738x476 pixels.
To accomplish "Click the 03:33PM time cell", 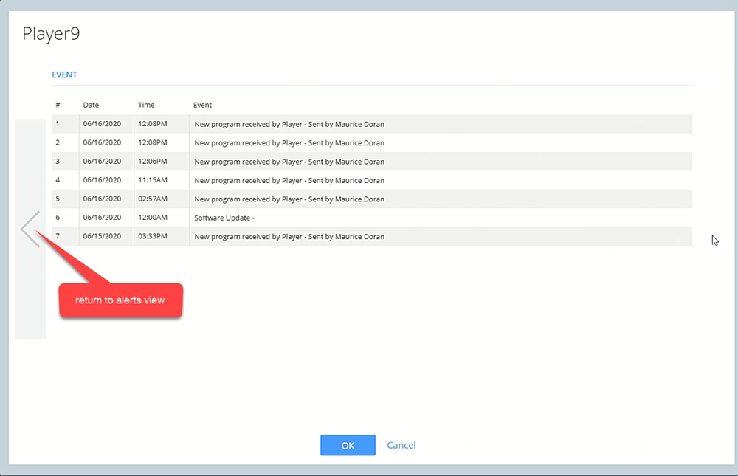I will (x=153, y=237).
